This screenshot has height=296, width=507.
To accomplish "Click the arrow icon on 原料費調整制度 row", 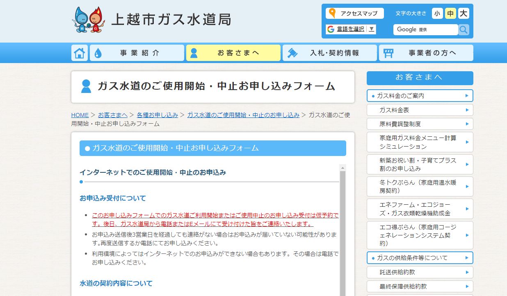I will (x=467, y=124).
